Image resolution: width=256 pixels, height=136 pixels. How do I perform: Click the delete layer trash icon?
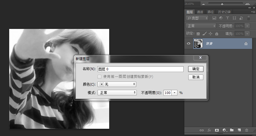click(x=247, y=130)
